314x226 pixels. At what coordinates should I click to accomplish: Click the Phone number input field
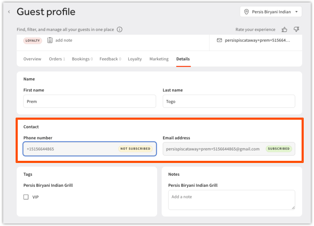point(71,149)
